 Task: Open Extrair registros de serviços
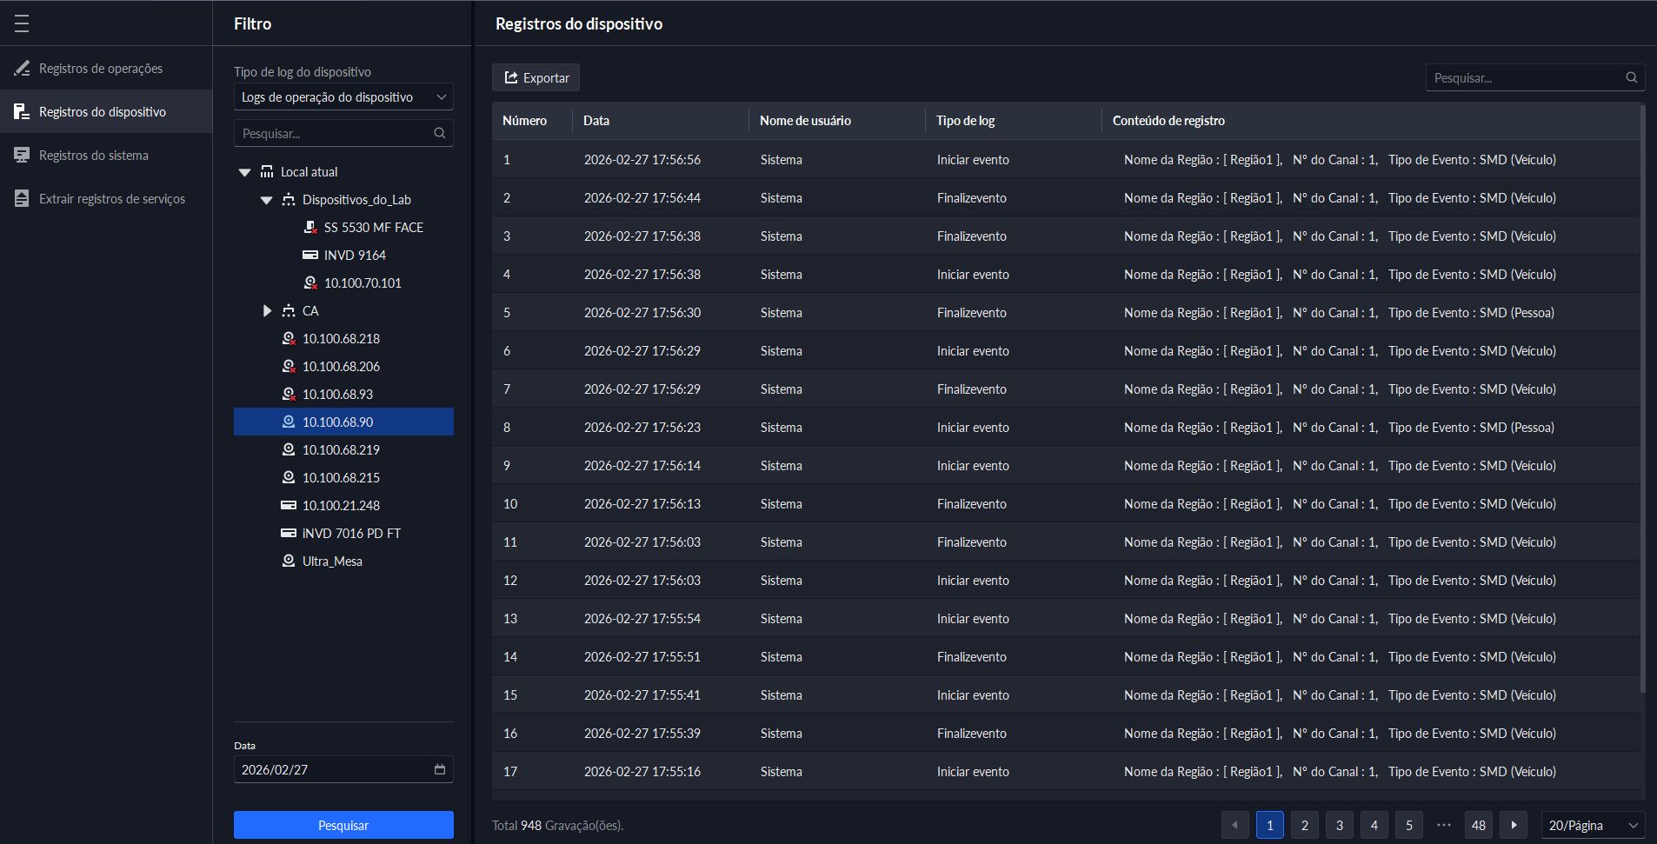pyautogui.click(x=112, y=199)
